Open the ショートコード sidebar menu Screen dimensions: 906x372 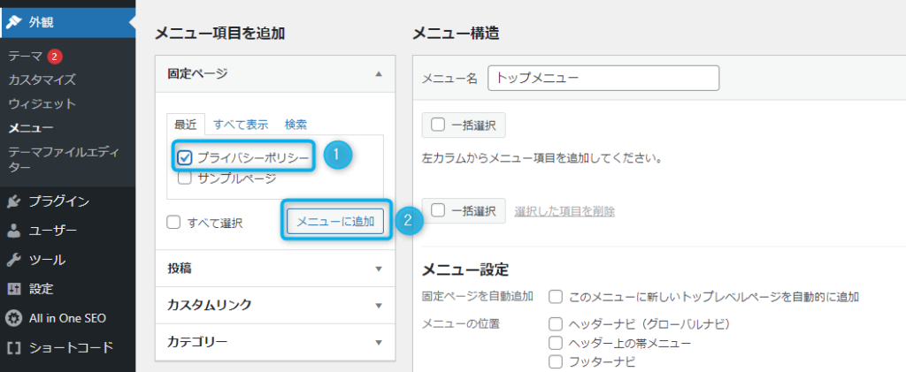tap(67, 348)
